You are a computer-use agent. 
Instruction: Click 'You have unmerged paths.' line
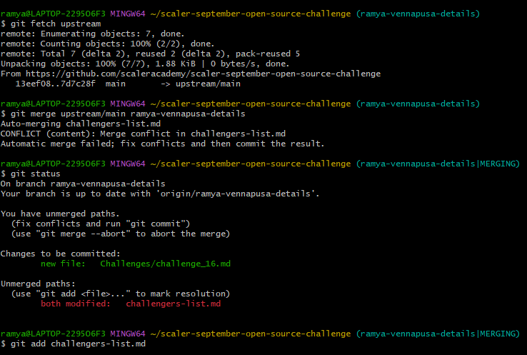point(60,214)
